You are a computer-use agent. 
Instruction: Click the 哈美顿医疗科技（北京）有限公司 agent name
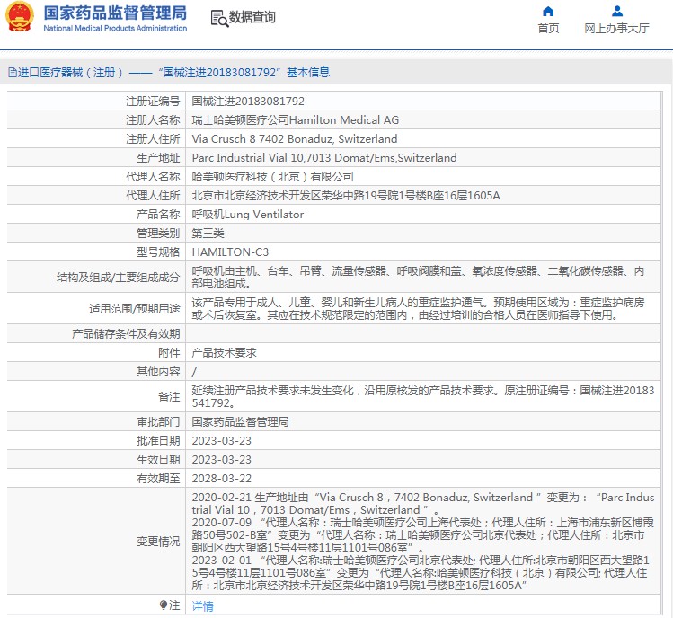point(272,177)
